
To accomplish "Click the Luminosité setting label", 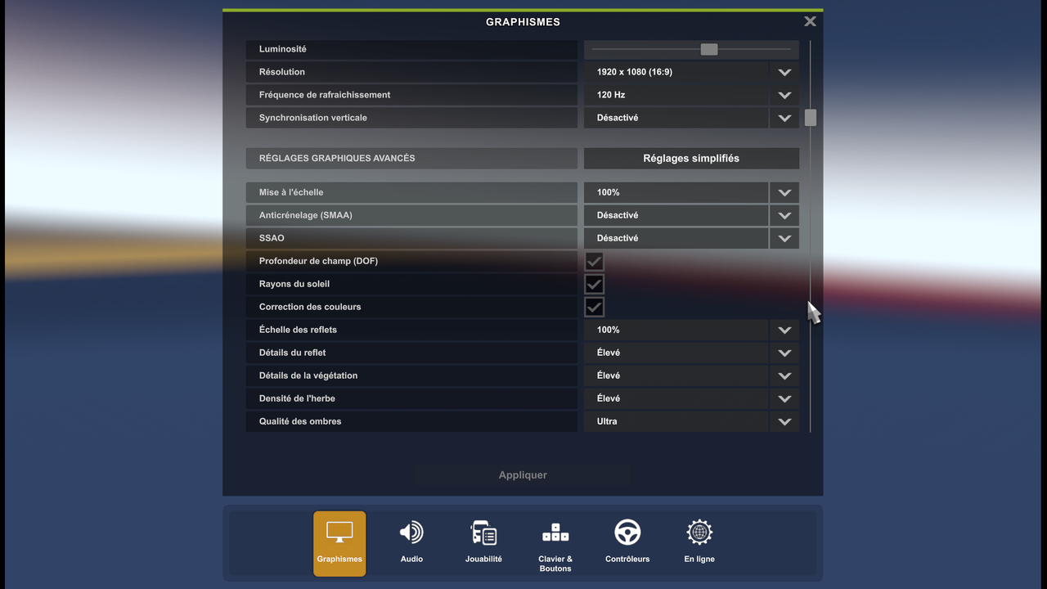I will point(283,49).
